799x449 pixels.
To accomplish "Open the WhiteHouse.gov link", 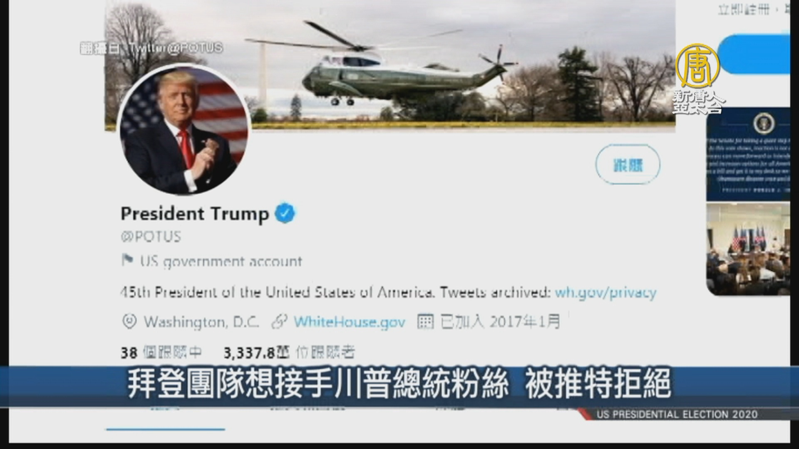I will pos(349,322).
